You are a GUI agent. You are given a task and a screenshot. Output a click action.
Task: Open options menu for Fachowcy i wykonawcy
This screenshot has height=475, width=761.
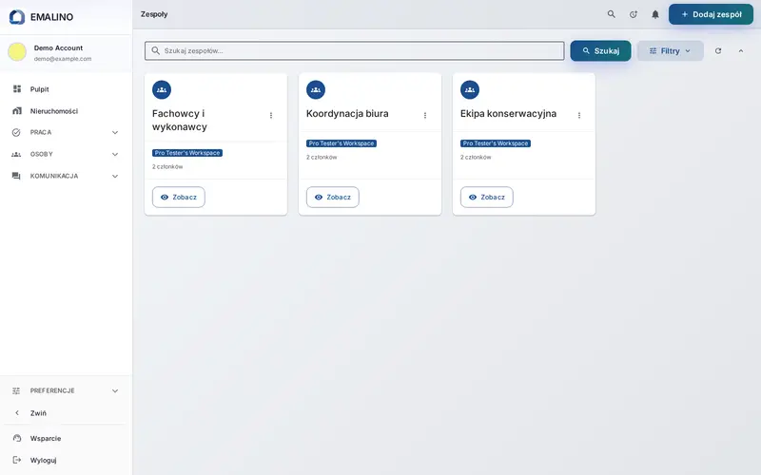tap(271, 115)
